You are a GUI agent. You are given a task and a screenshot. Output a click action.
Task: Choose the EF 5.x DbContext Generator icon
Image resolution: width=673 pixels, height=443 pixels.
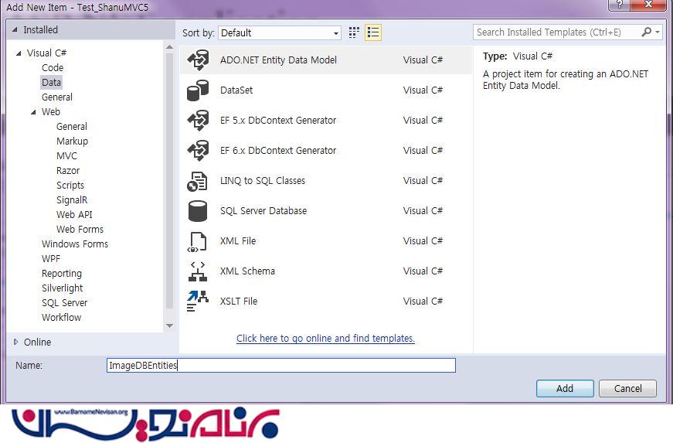(198, 121)
